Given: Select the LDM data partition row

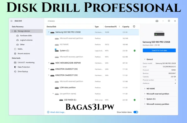Looking at the screenshot, I should pos(92,88).
